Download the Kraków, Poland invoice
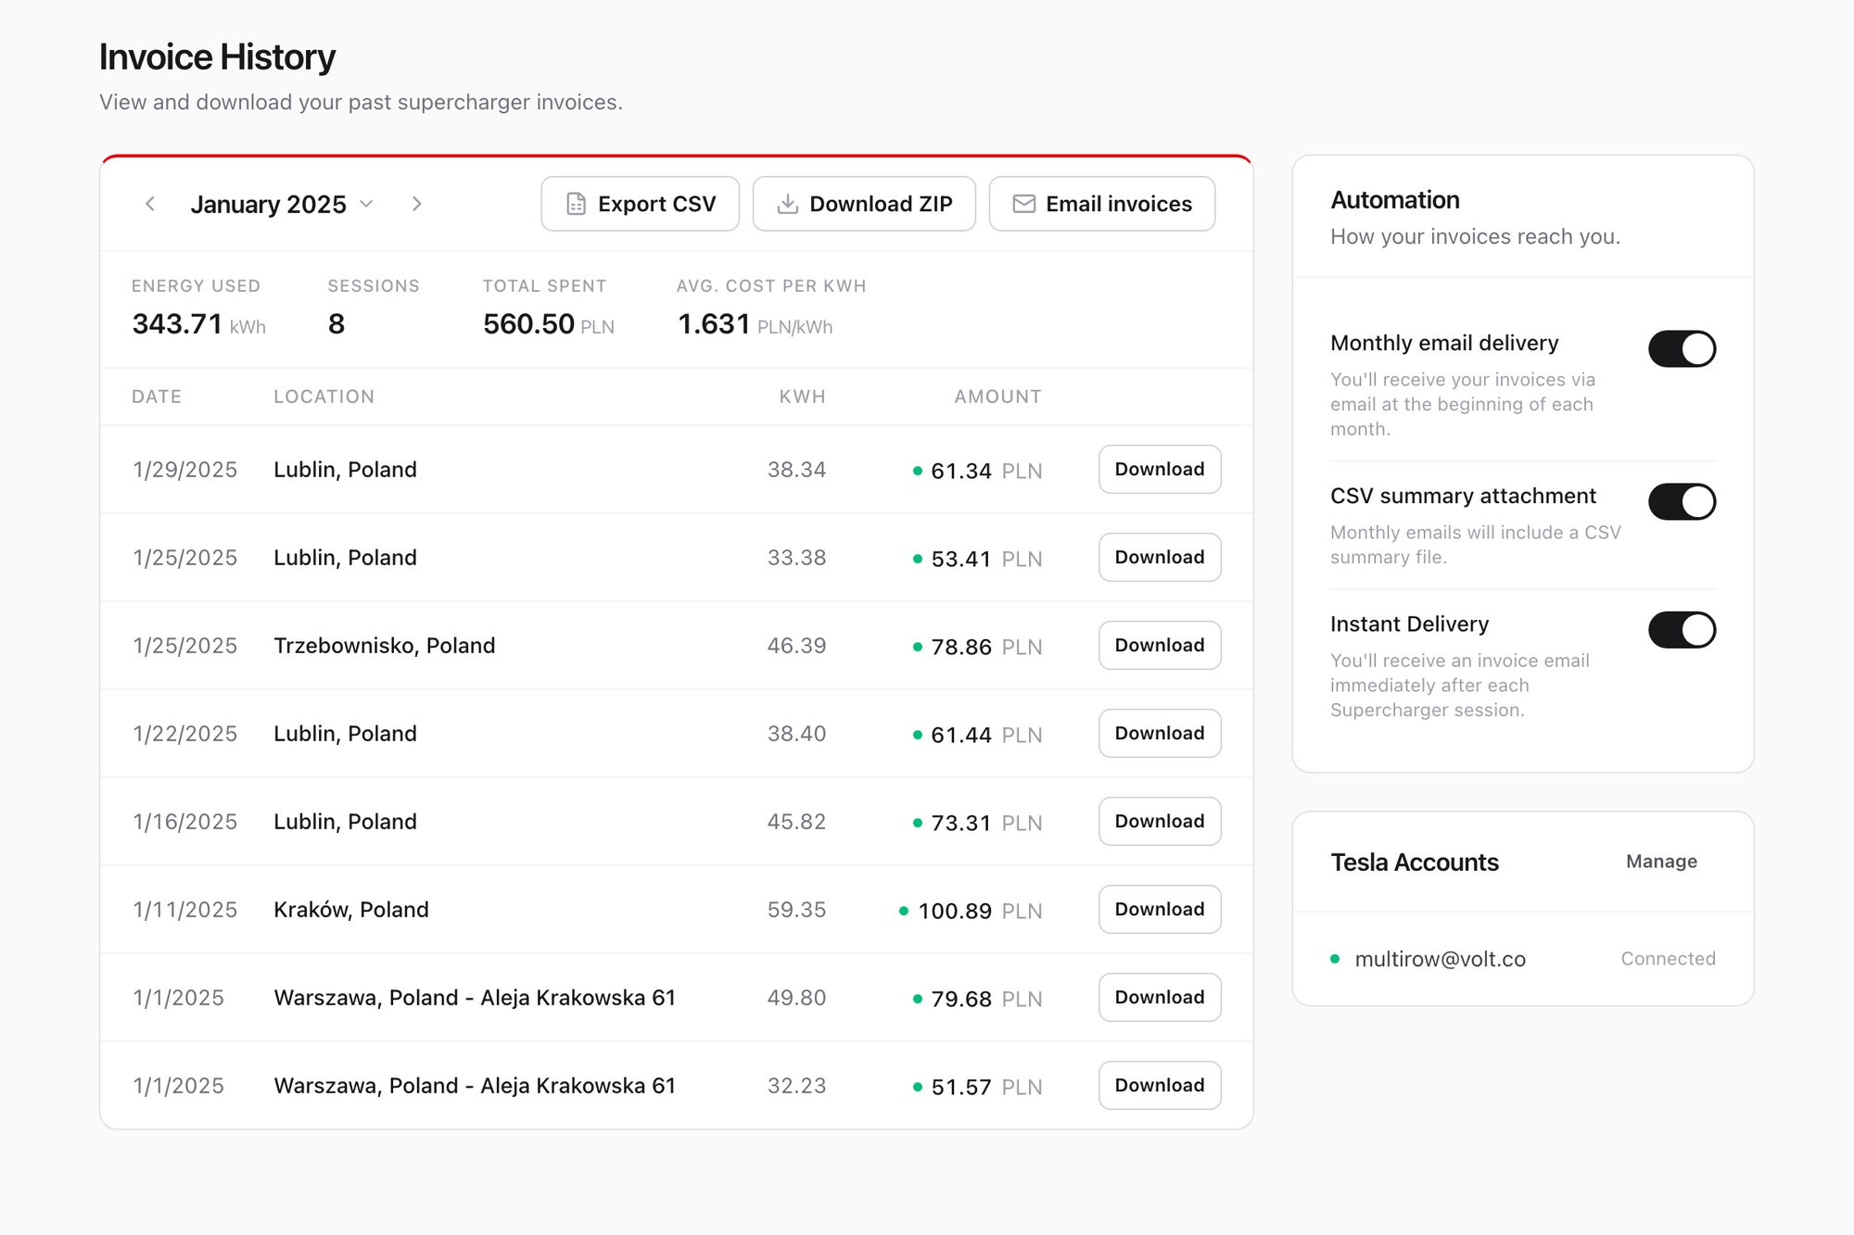The image size is (1854, 1235). click(1160, 910)
